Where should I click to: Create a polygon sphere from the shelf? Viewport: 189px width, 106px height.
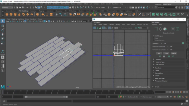point(7,14)
